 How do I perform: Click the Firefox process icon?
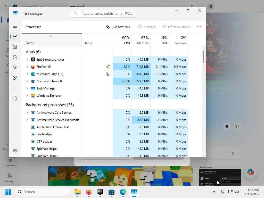click(x=33, y=67)
